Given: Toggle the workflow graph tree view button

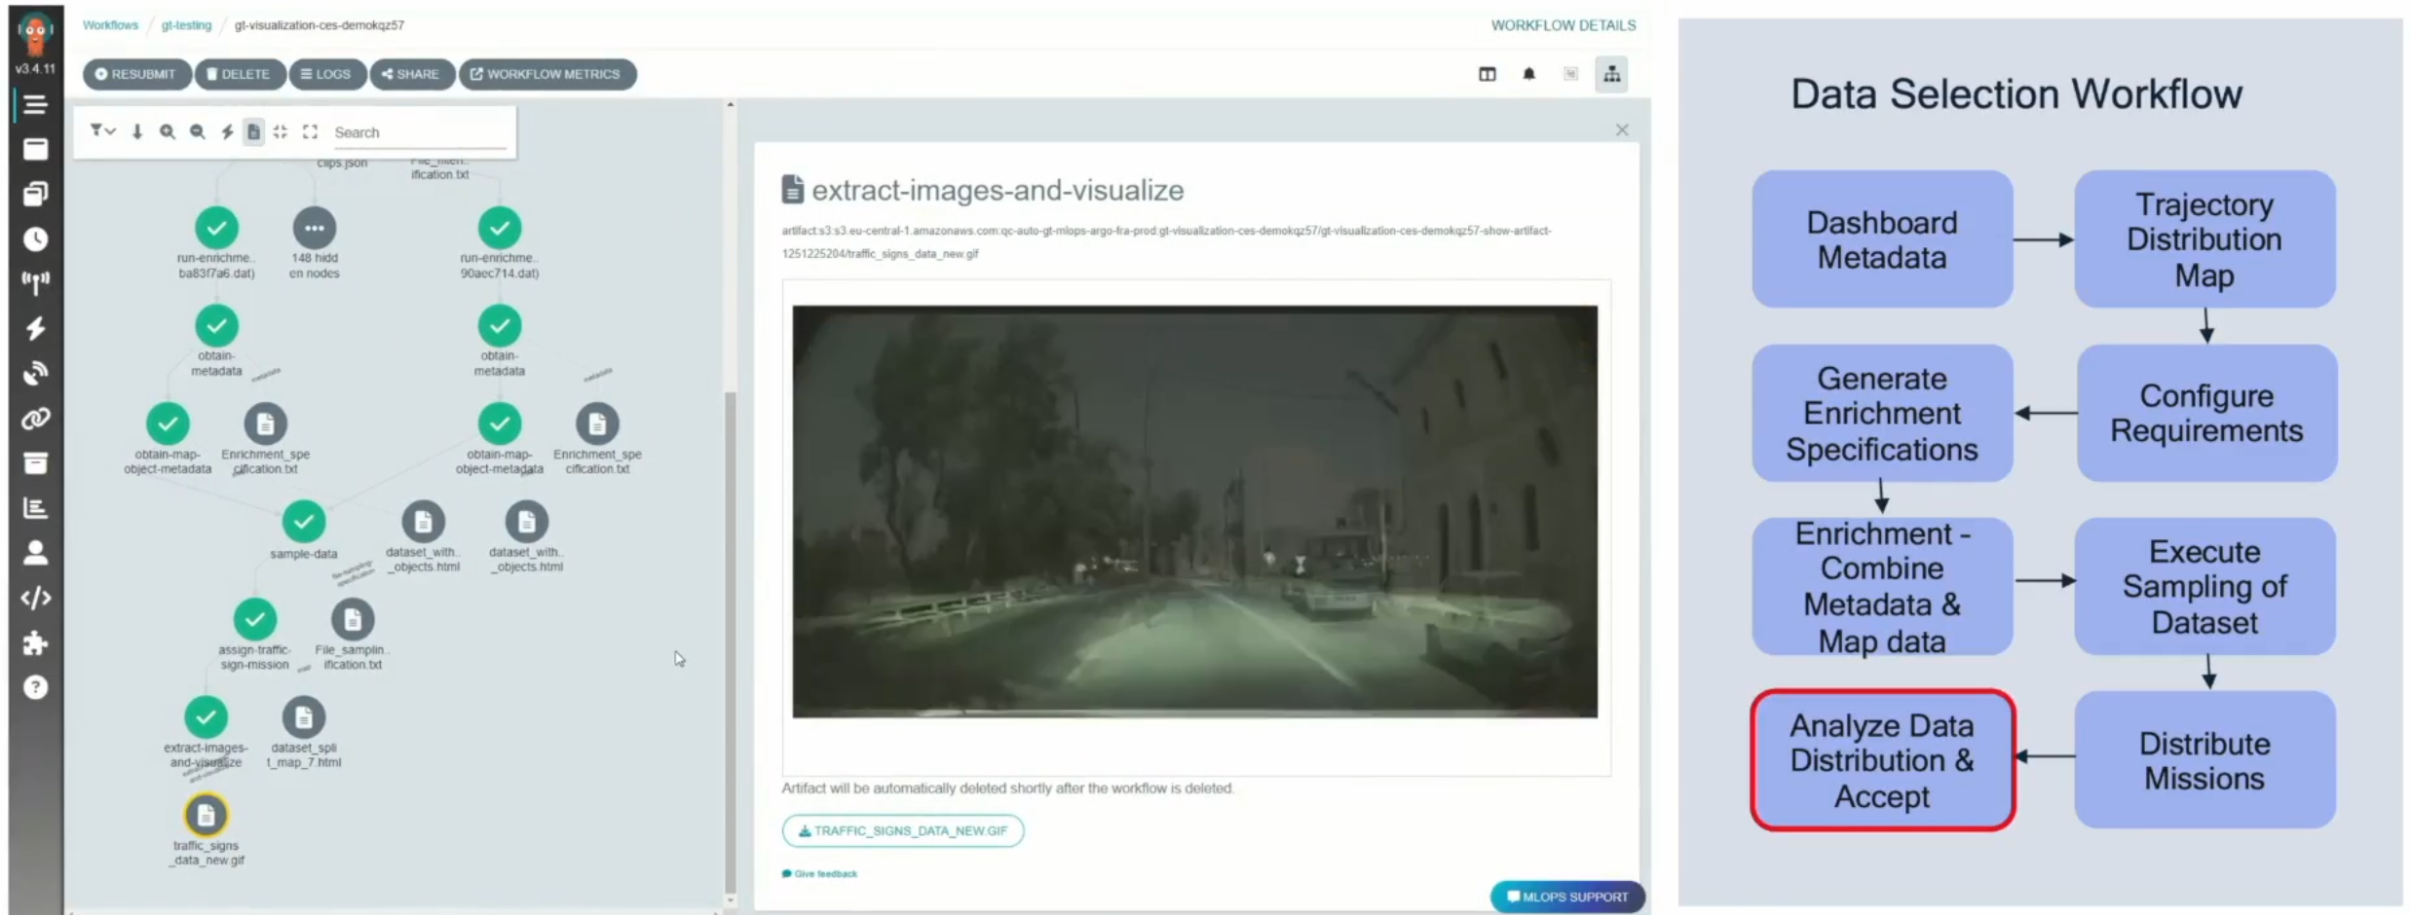Looking at the screenshot, I should (1612, 74).
